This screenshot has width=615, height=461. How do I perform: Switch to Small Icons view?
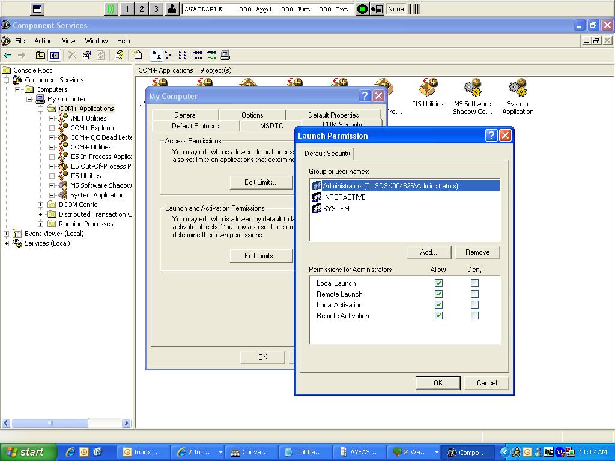point(169,55)
